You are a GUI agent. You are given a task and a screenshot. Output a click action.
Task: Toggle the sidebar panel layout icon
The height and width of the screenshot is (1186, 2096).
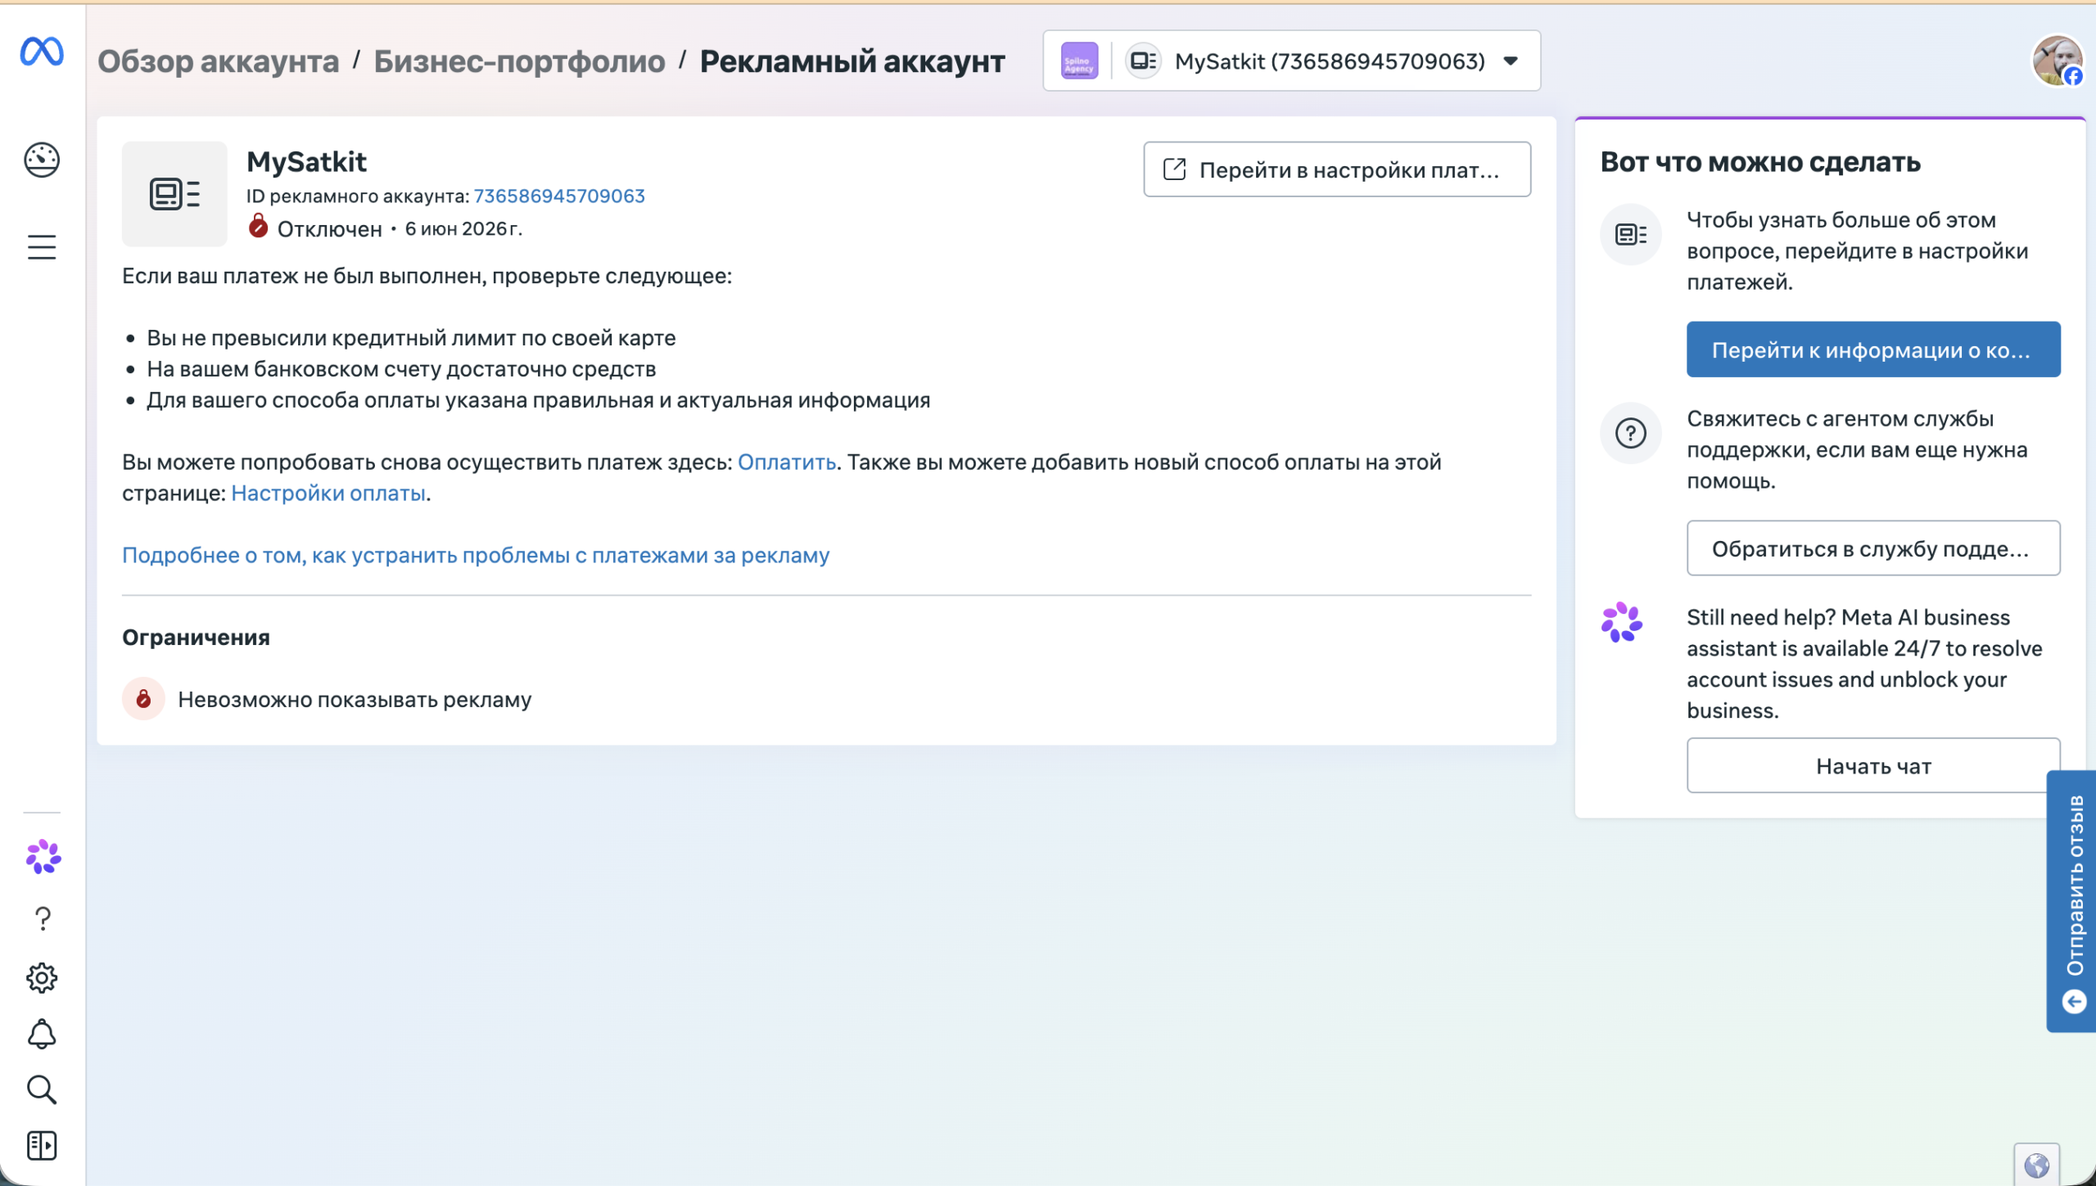pos(42,1145)
